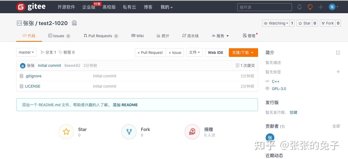Viewport: 348px width, 159px height.
Task: Click the plus icon beside 暂无标签
Action: [x=338, y=72]
